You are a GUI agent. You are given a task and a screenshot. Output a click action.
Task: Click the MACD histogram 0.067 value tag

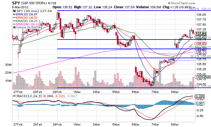coord(200,103)
